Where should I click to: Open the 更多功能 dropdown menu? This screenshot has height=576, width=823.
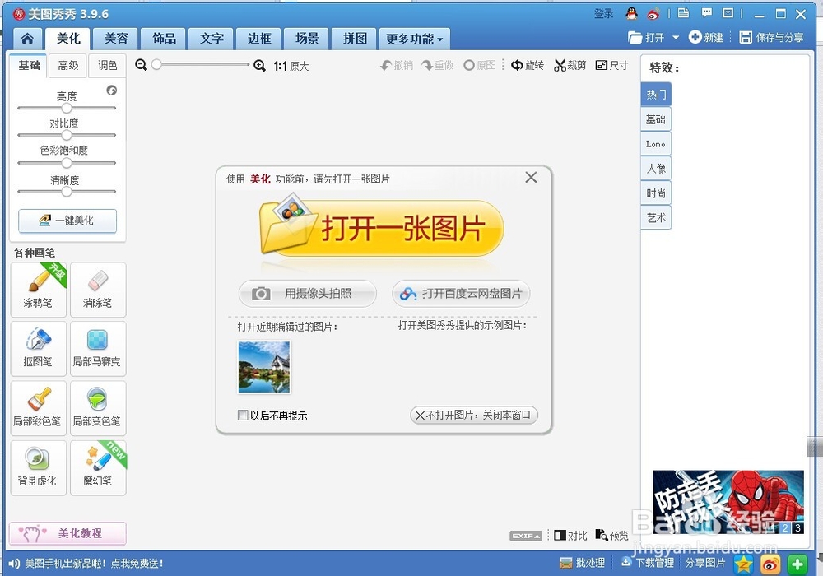414,39
